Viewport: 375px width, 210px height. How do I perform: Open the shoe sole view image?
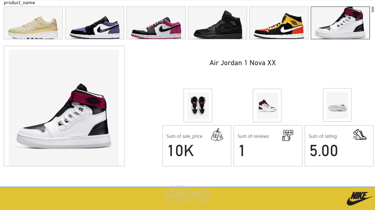pyautogui.click(x=337, y=105)
